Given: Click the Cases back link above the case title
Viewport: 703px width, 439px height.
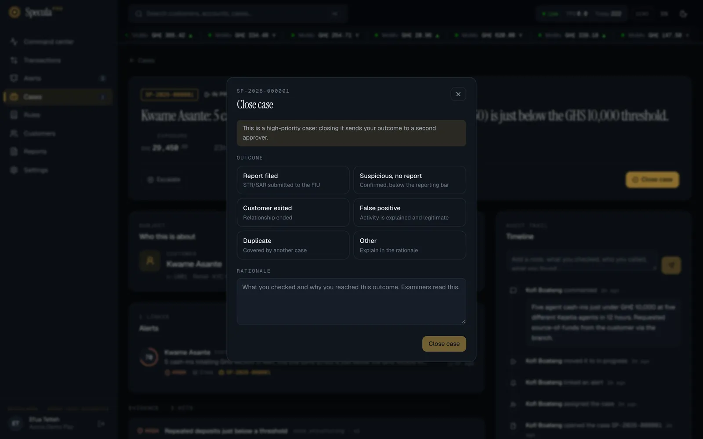Looking at the screenshot, I should click(142, 60).
